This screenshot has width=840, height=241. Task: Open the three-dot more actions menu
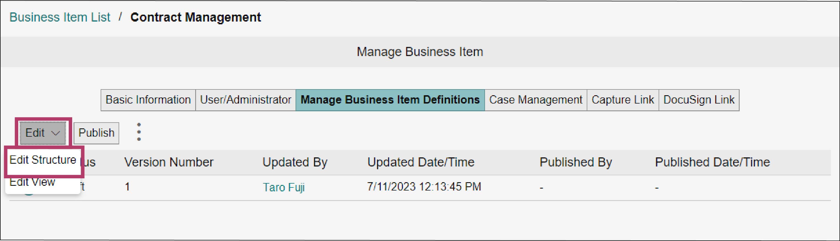coord(139,132)
